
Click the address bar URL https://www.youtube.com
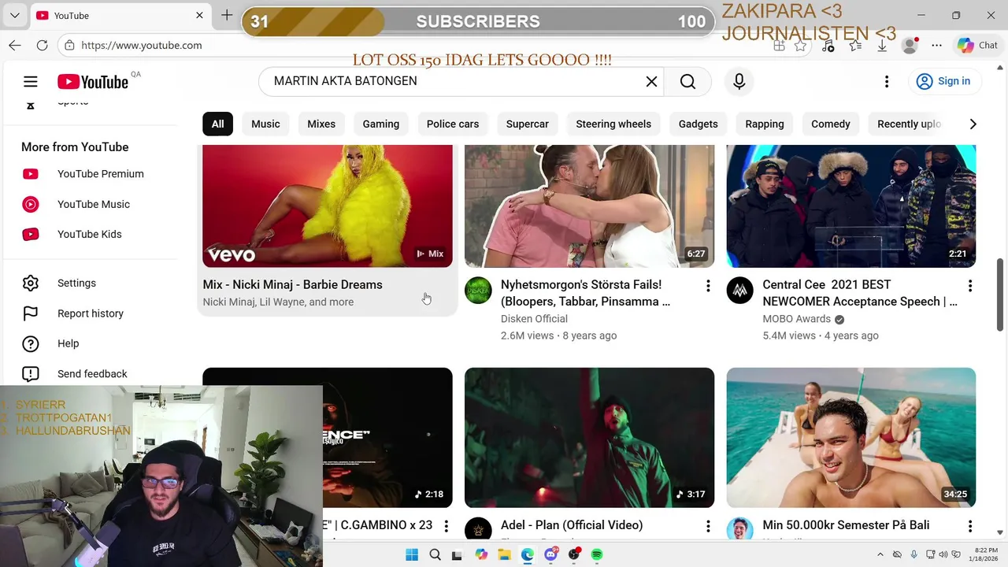[142, 45]
